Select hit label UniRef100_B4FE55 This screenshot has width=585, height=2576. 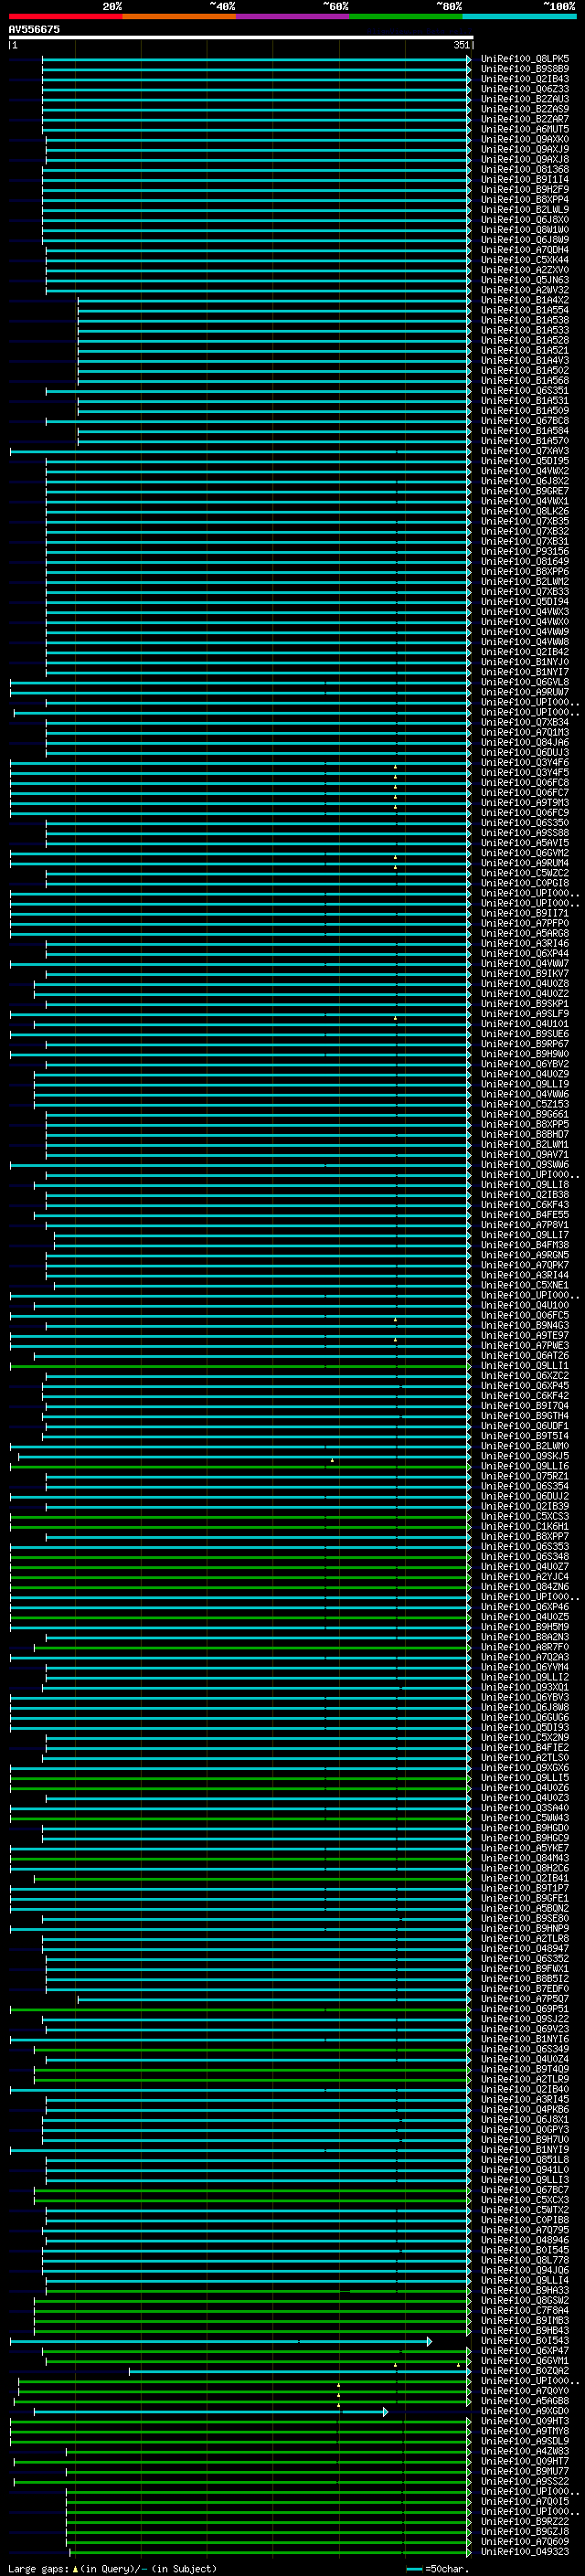525,1215
